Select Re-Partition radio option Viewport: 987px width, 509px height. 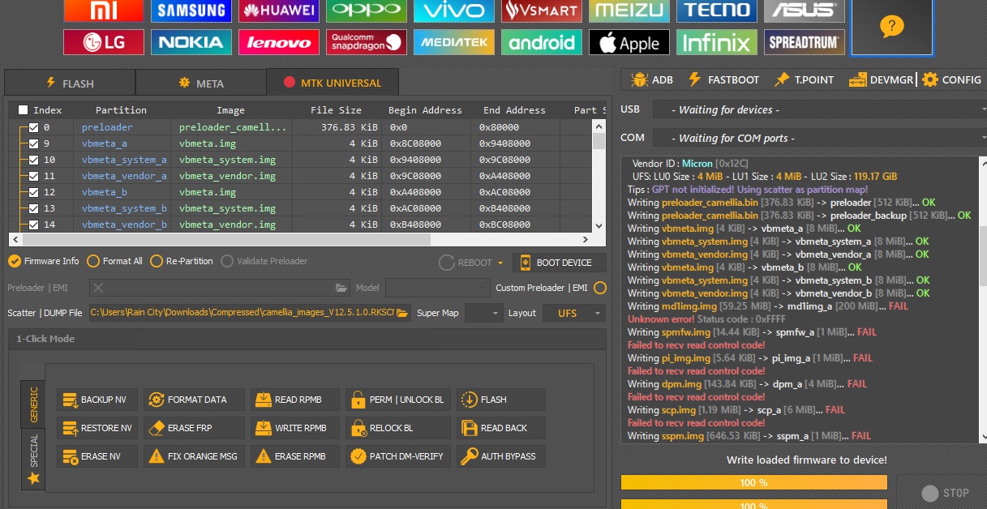182,261
